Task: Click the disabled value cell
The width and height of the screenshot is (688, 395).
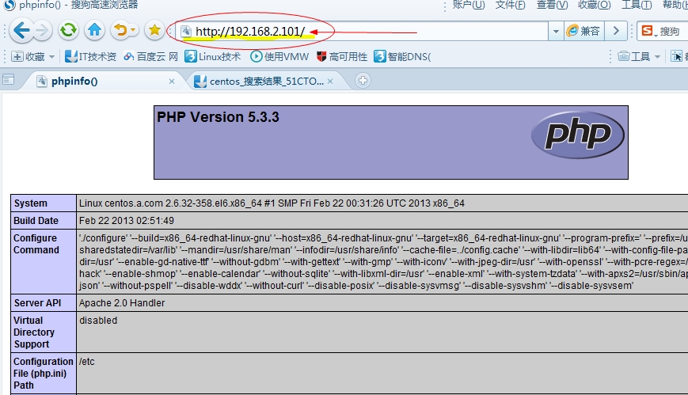Action: click(98, 321)
